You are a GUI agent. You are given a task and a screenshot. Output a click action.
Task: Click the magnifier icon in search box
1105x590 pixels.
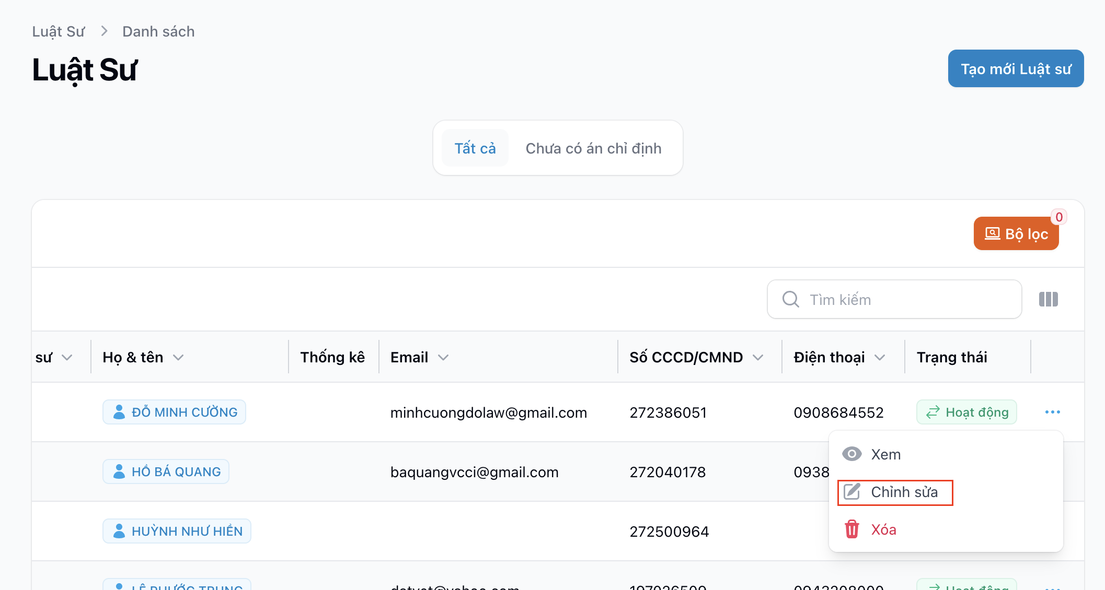point(790,299)
